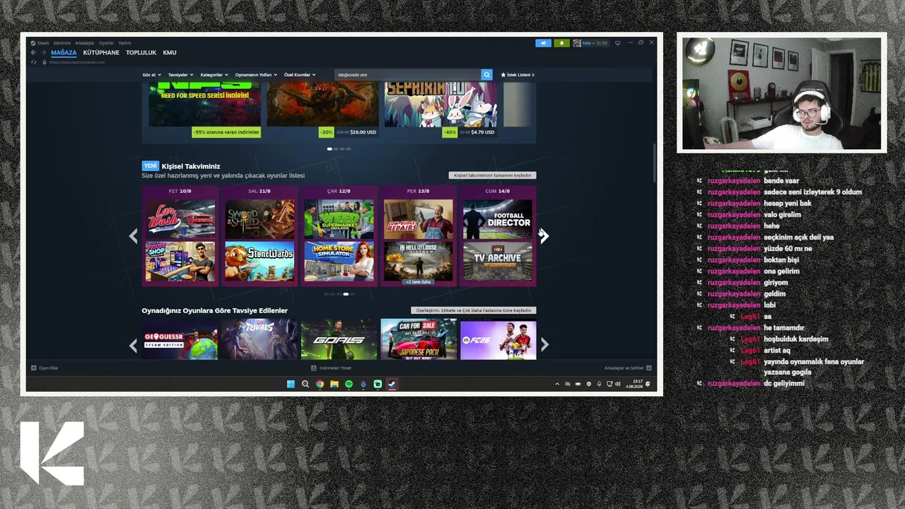Open the green notifications bell
The image size is (905, 509).
click(x=562, y=43)
